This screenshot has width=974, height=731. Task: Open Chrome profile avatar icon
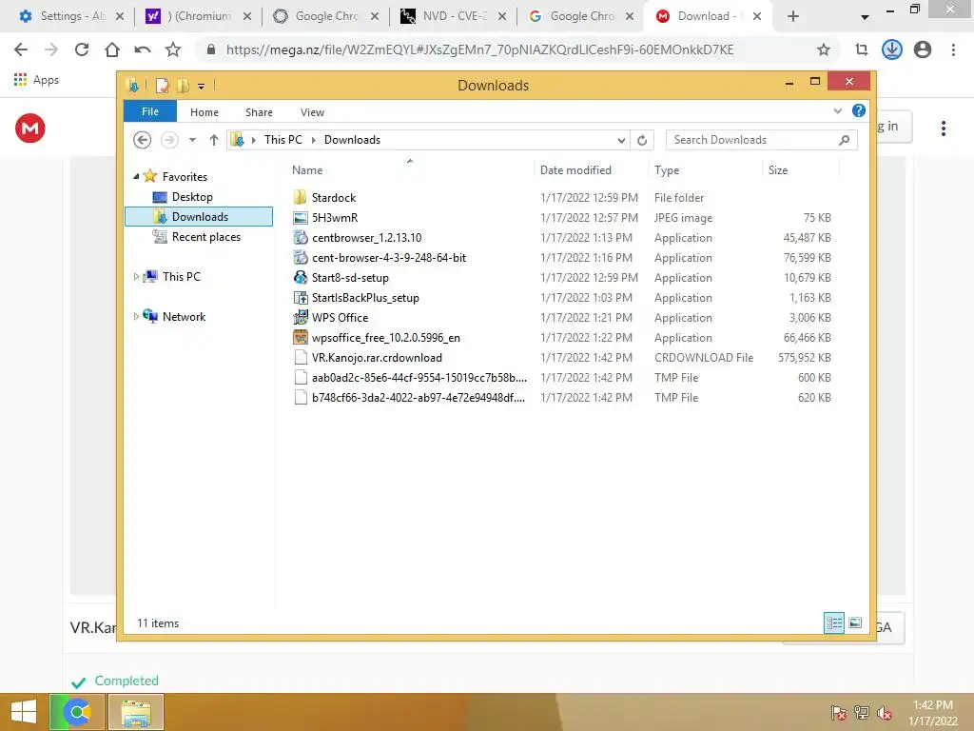923,49
